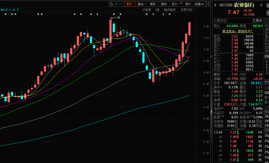This screenshot has width=269, height=163.
Task: Toggle 沪股通 indicator on chart
Action: coord(146,10)
